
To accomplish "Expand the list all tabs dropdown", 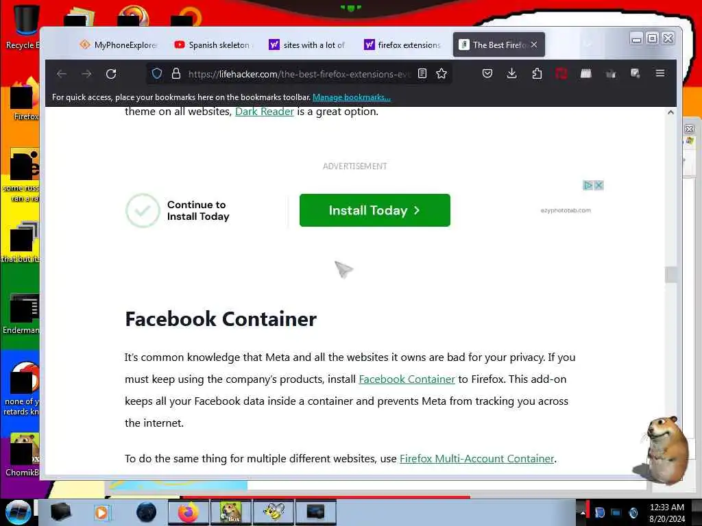I will pos(588,45).
